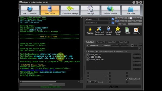Expand the dropdown right of Infineon
This screenshot has width=162, height=91.
pos(109,19)
